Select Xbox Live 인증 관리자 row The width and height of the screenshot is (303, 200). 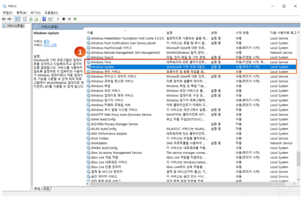point(191,167)
